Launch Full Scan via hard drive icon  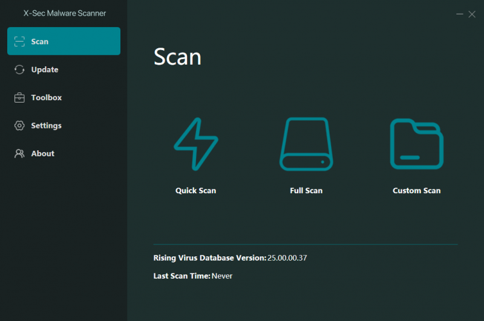click(x=306, y=144)
